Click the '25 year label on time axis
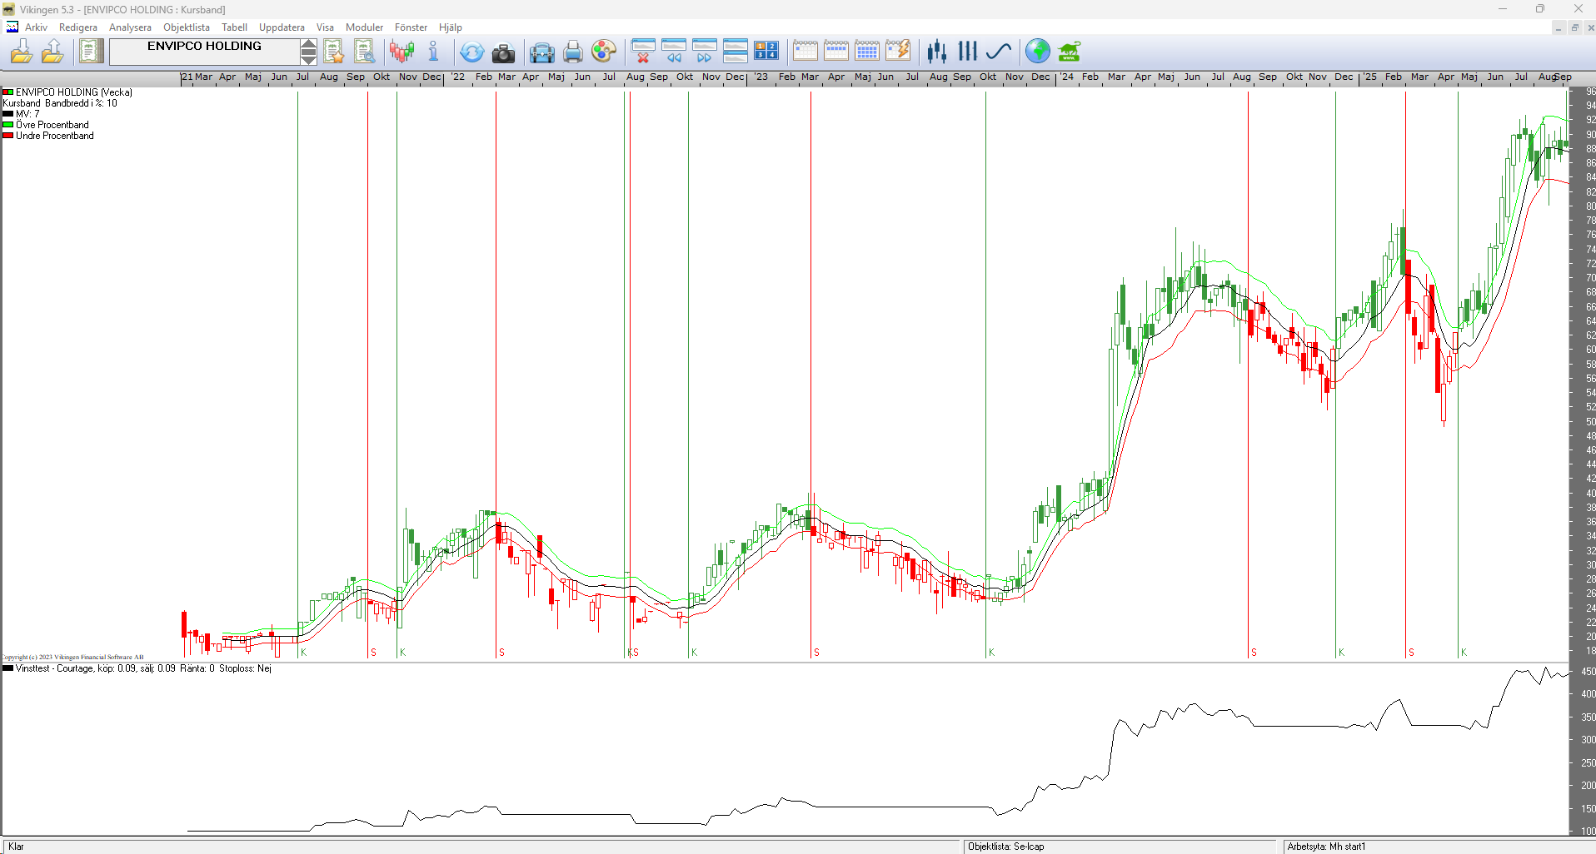 pos(1370,77)
